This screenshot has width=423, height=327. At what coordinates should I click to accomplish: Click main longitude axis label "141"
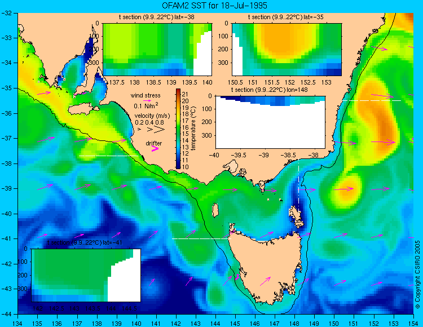[x=156, y=324]
